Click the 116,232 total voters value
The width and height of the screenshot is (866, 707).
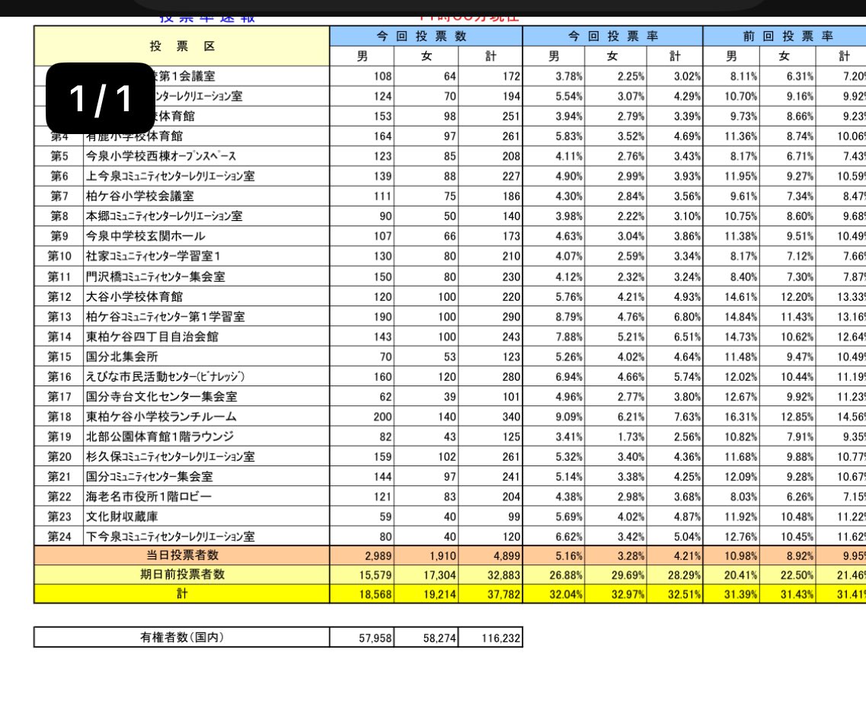[491, 638]
